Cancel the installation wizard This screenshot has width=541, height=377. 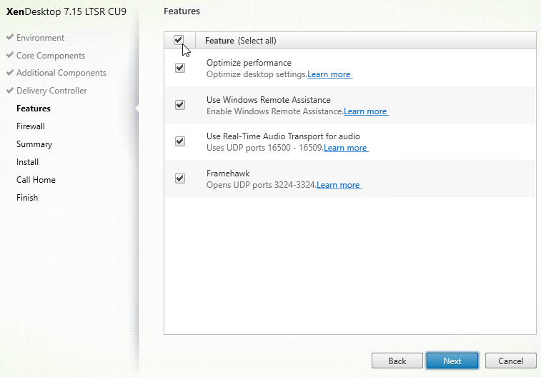[x=511, y=361]
